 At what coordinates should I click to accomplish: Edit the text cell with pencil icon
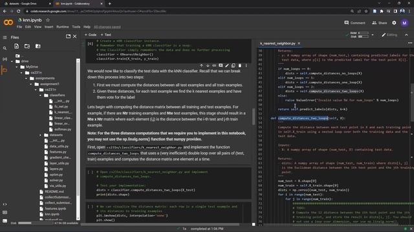pos(227,66)
